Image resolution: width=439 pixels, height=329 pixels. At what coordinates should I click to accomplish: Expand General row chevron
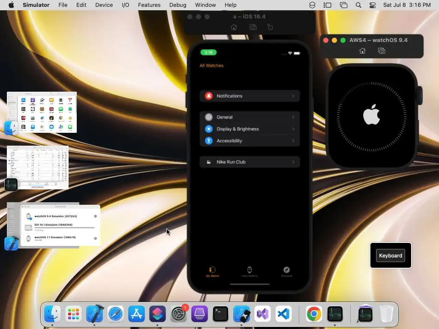click(293, 117)
